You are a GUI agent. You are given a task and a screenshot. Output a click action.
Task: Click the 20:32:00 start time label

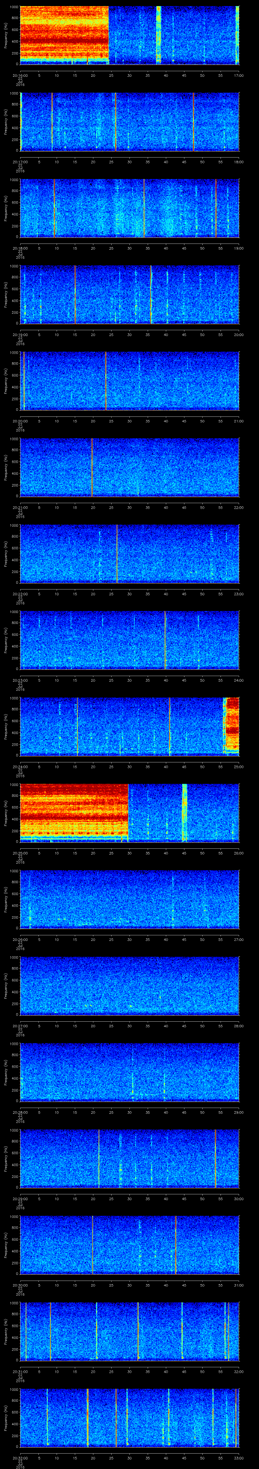[x=20, y=1458]
